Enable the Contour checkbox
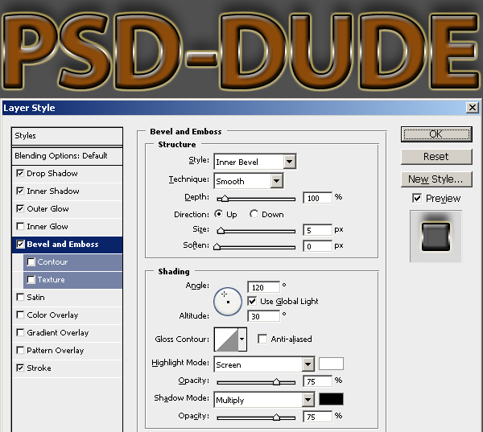Viewport: 483px width, 432px height. pos(31,261)
